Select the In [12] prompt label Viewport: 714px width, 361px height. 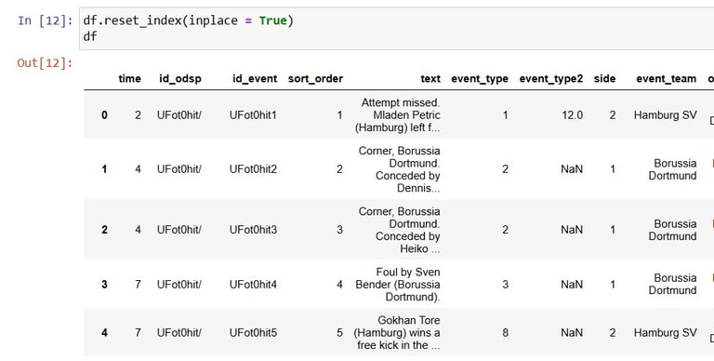pyautogui.click(x=45, y=20)
